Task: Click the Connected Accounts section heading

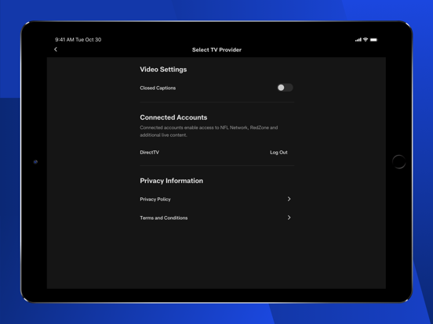Action: click(x=173, y=117)
